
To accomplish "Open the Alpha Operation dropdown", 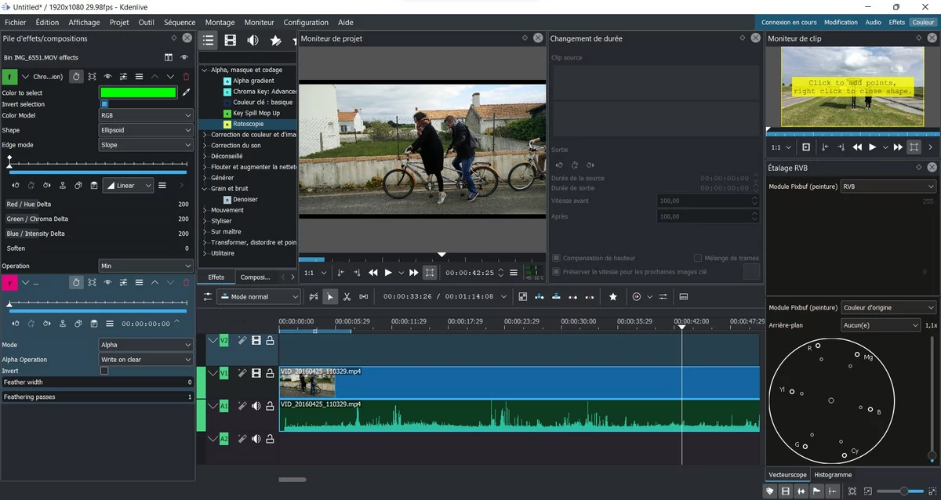I will (146, 360).
